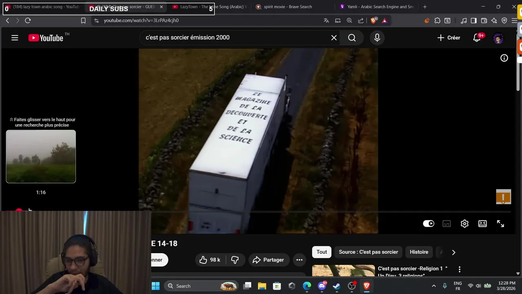Image resolution: width=522 pixels, height=294 pixels.
Task: Switch to the Yamli Arabic Search Engine tab
Action: 377,7
